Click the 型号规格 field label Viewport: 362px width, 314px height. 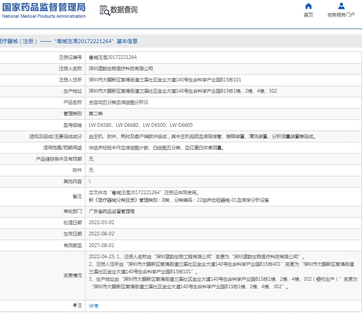coord(72,125)
